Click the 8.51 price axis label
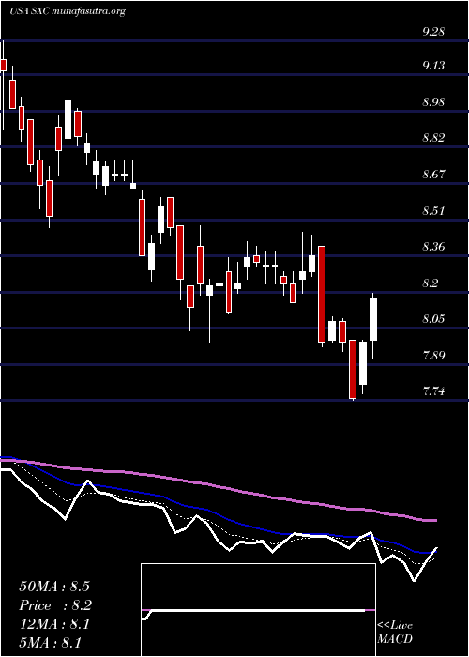This screenshot has height=657, width=469. click(433, 210)
